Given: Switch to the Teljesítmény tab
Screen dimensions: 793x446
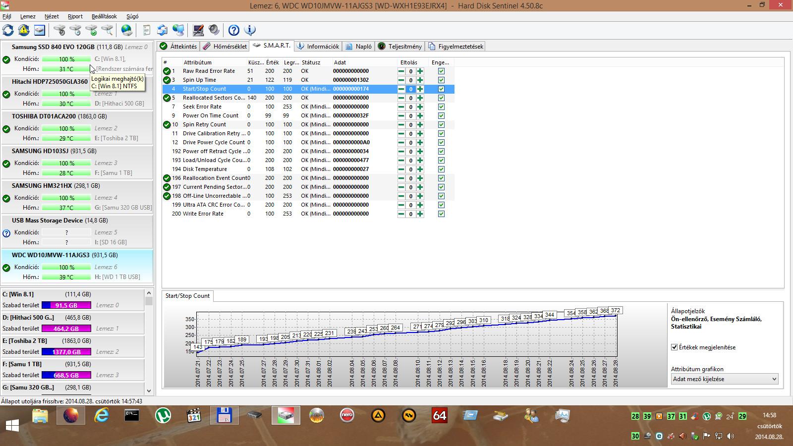Looking at the screenshot, I should [400, 46].
